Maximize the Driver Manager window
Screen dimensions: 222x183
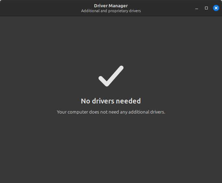pyautogui.click(x=206, y=8)
